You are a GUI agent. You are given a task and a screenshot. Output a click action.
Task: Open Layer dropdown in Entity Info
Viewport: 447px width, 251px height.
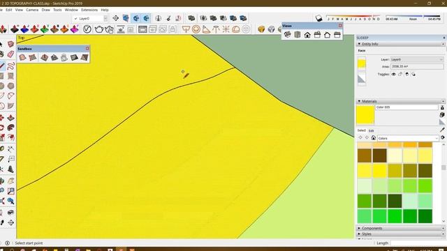(417, 59)
